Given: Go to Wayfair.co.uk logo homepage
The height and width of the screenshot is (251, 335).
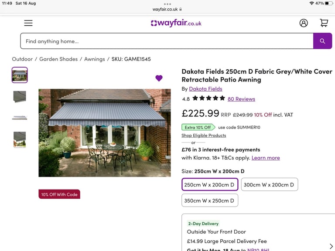Looking at the screenshot, I should click(x=176, y=23).
